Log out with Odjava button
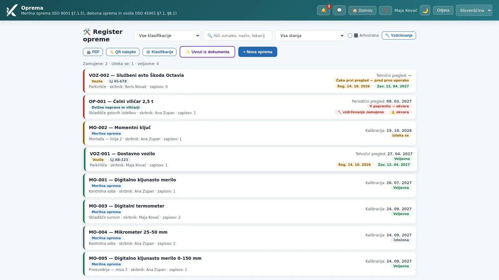 (443, 10)
